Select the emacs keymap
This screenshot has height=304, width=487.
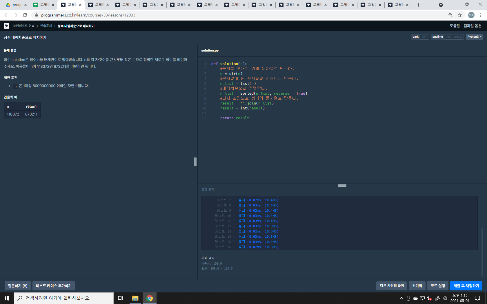point(458,37)
